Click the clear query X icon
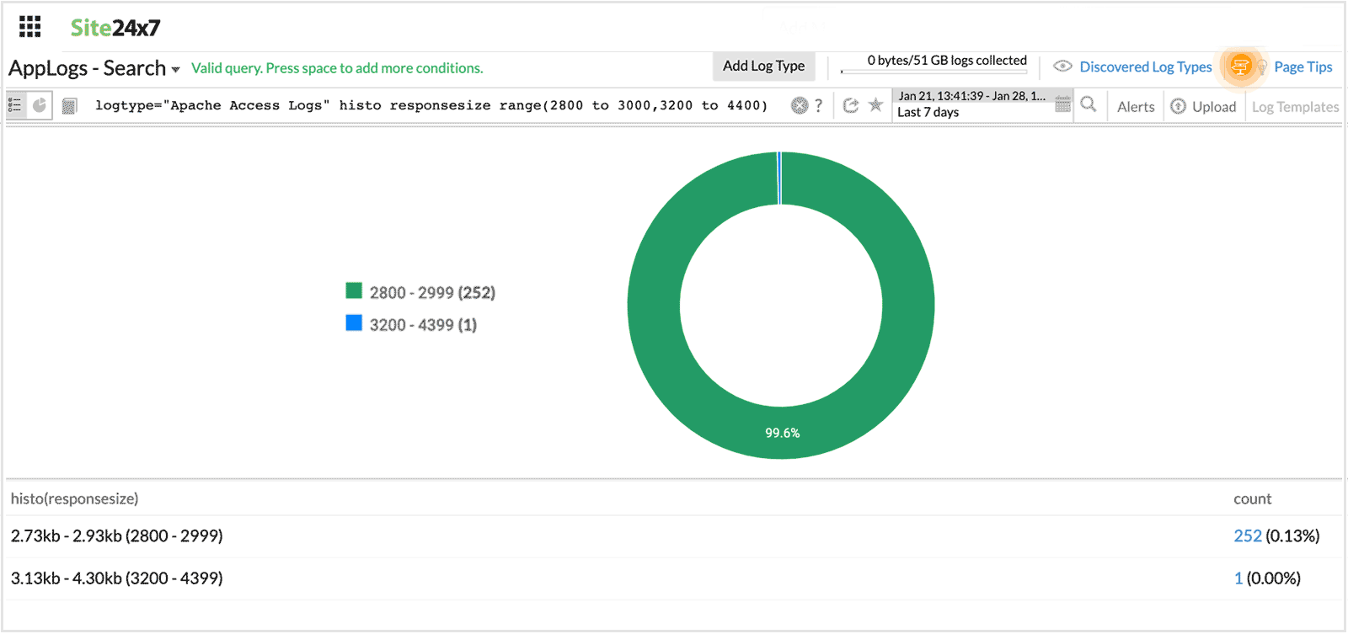Viewport: 1348px width, 634px height. [800, 105]
